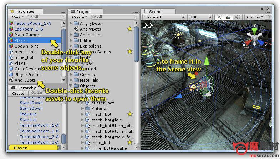280x159 pixels.
Task: Toggle favorite star on mine_bot in Project
Action: 130,142
